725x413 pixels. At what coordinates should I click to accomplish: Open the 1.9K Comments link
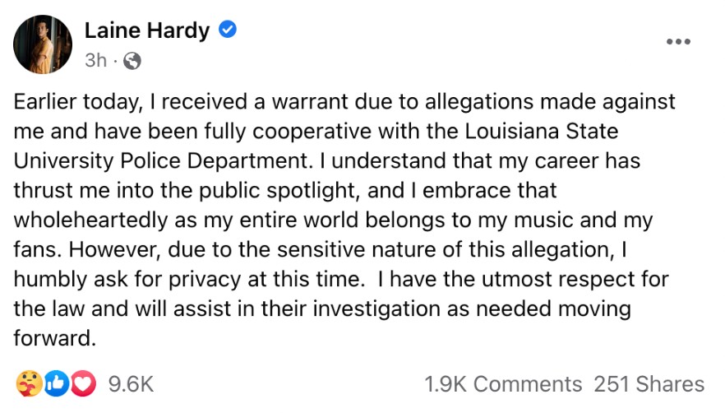(x=503, y=384)
